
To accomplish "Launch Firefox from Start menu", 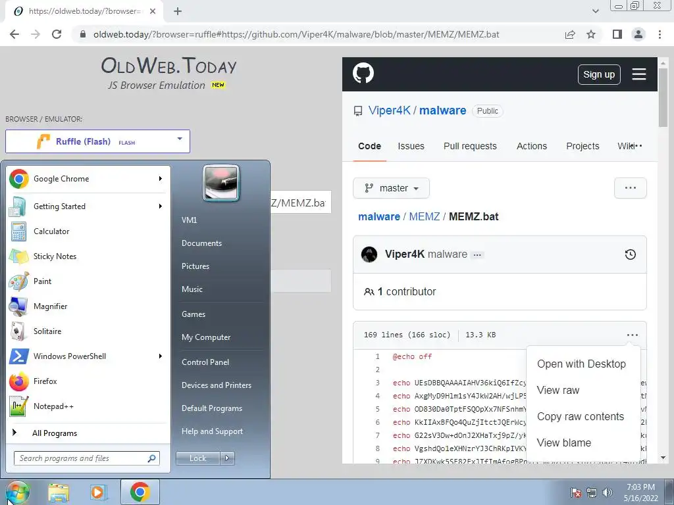I will point(88,381).
